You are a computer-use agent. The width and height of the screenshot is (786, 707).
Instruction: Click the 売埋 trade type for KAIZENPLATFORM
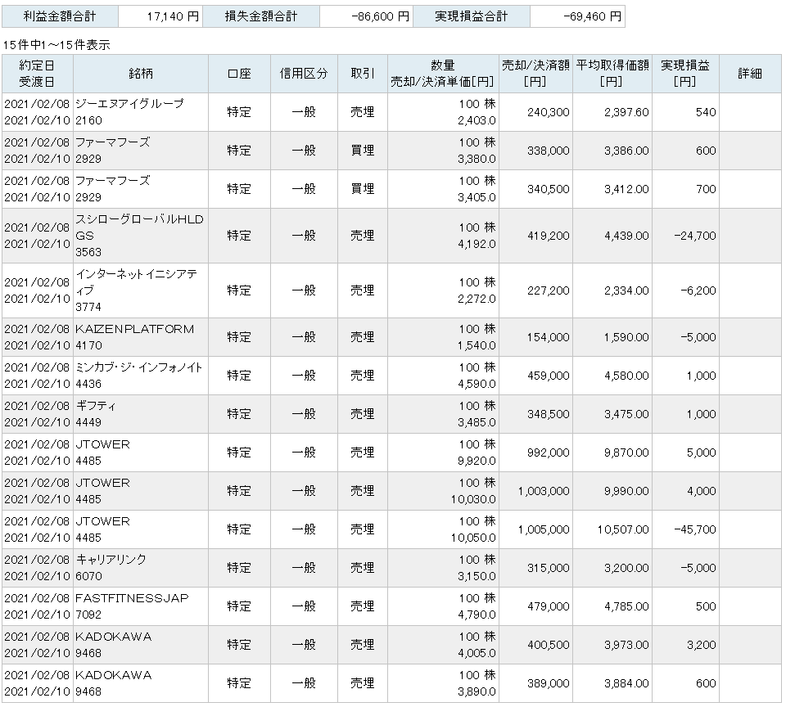point(363,337)
